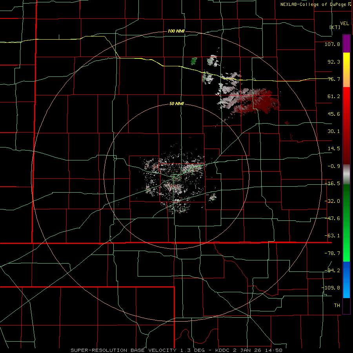Click the small green echo near the yellow line
The height and width of the screenshot is (353, 353).
[194, 61]
